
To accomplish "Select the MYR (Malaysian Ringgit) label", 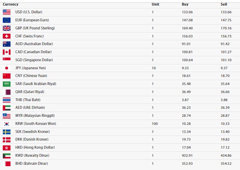I will (35, 116).
